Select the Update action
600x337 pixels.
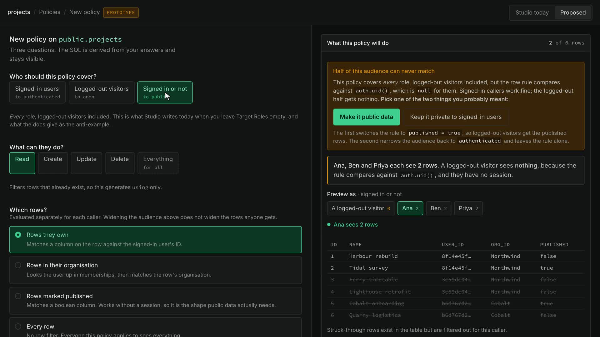[x=87, y=163]
